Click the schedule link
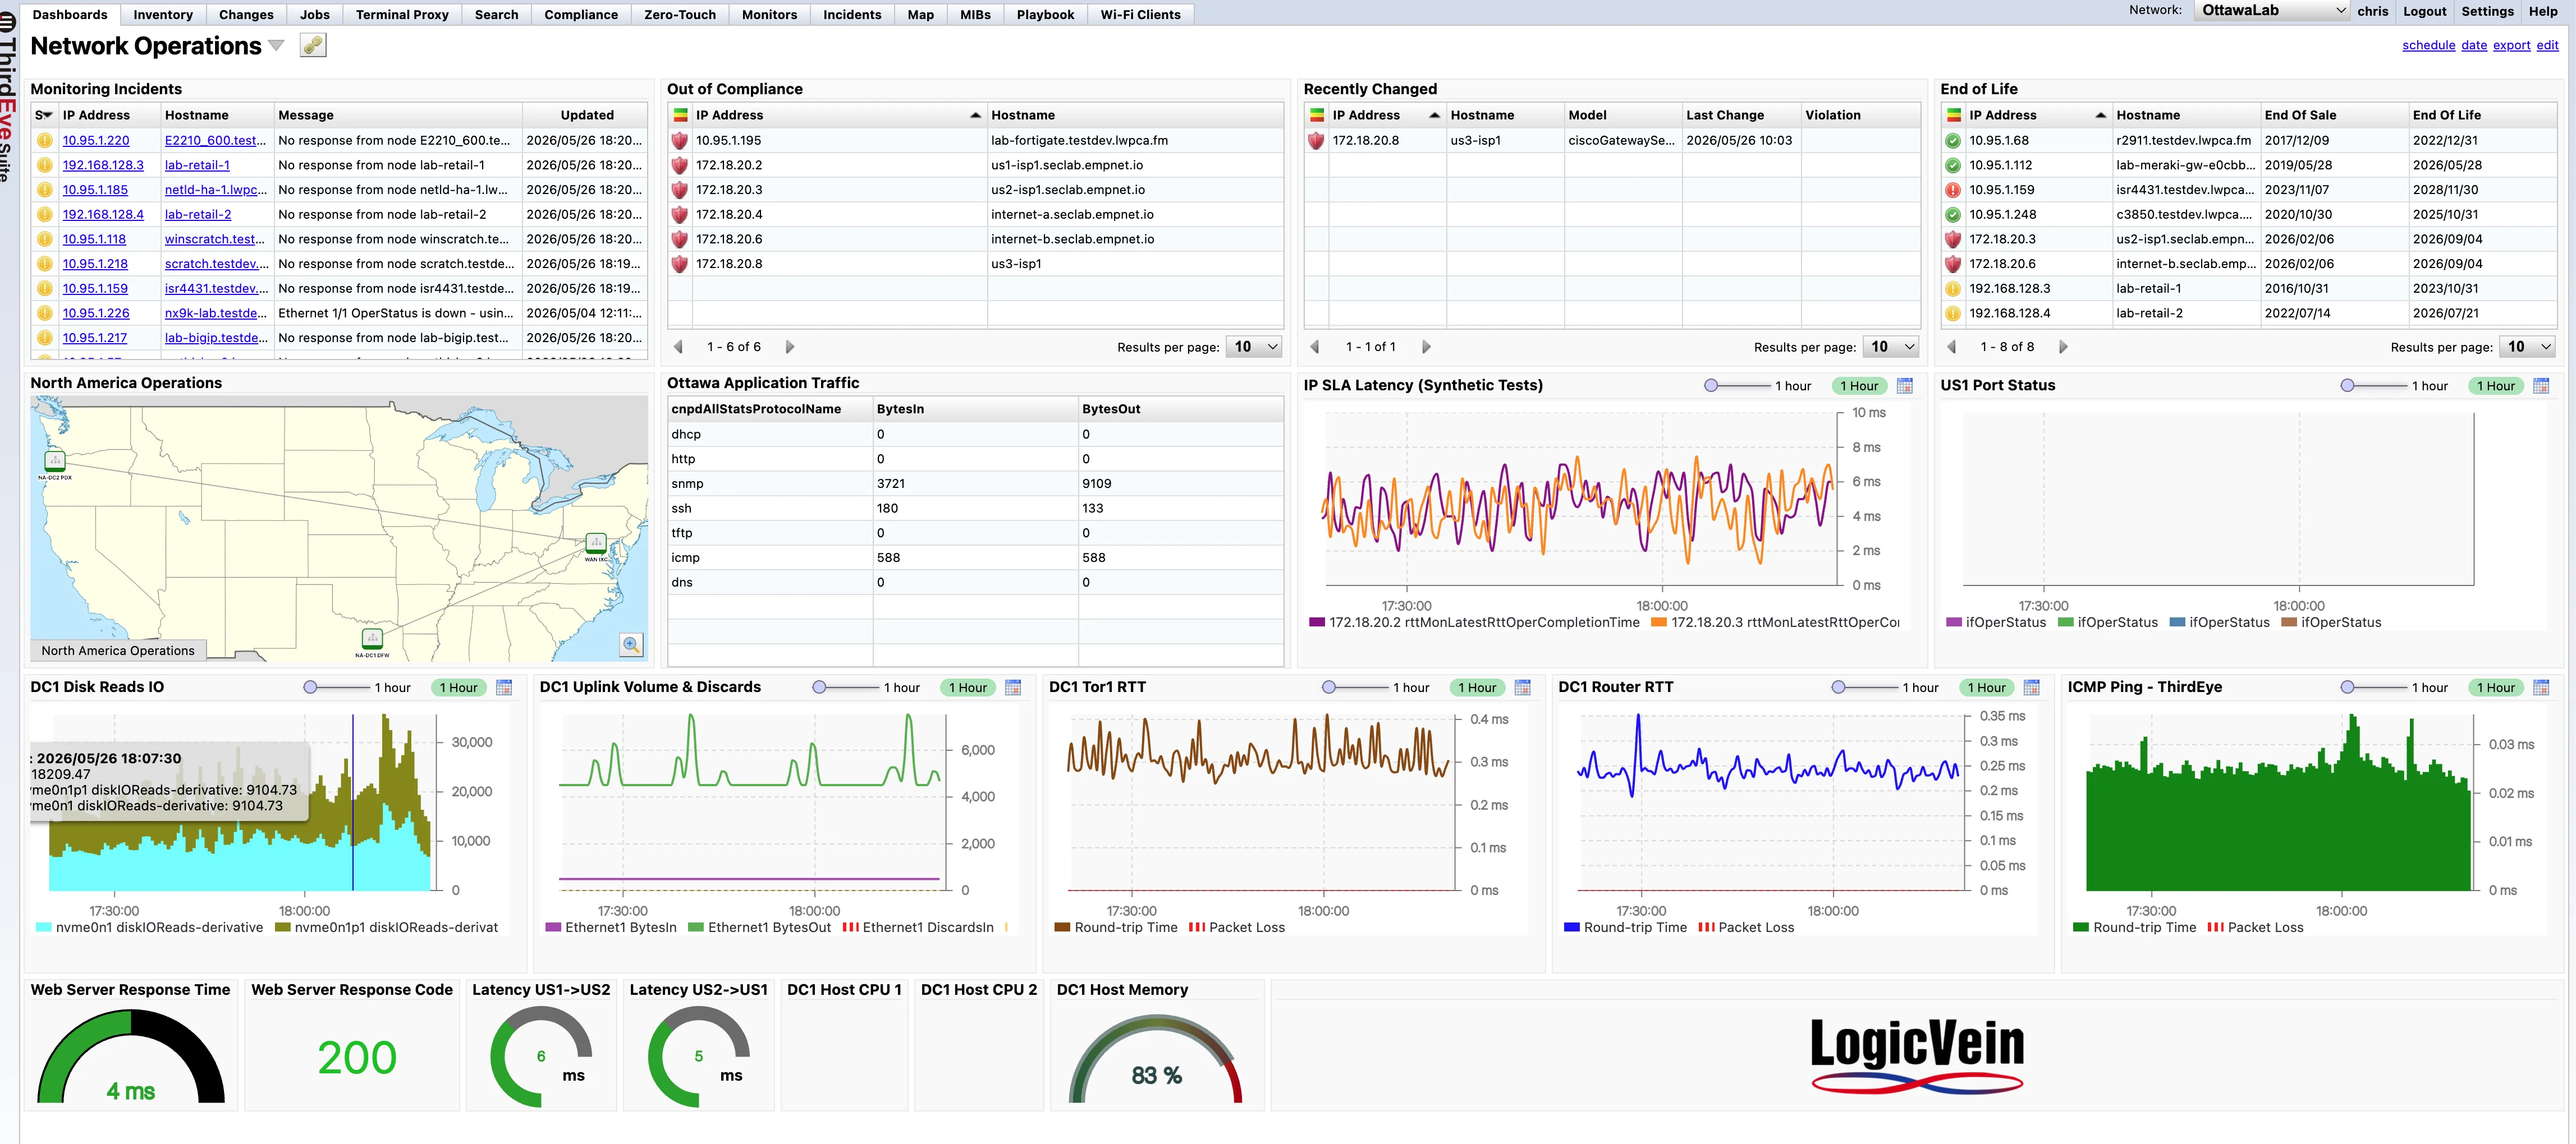This screenshot has width=2576, height=1144. pyautogui.click(x=2428, y=45)
